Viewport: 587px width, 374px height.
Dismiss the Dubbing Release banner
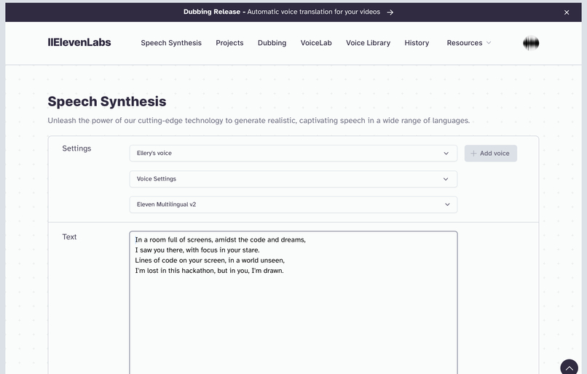coord(567,12)
